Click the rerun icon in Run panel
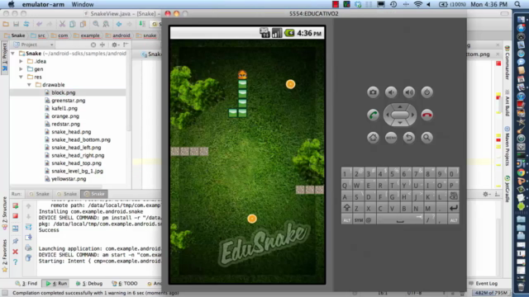The height and width of the screenshot is (297, 529). 15,205
